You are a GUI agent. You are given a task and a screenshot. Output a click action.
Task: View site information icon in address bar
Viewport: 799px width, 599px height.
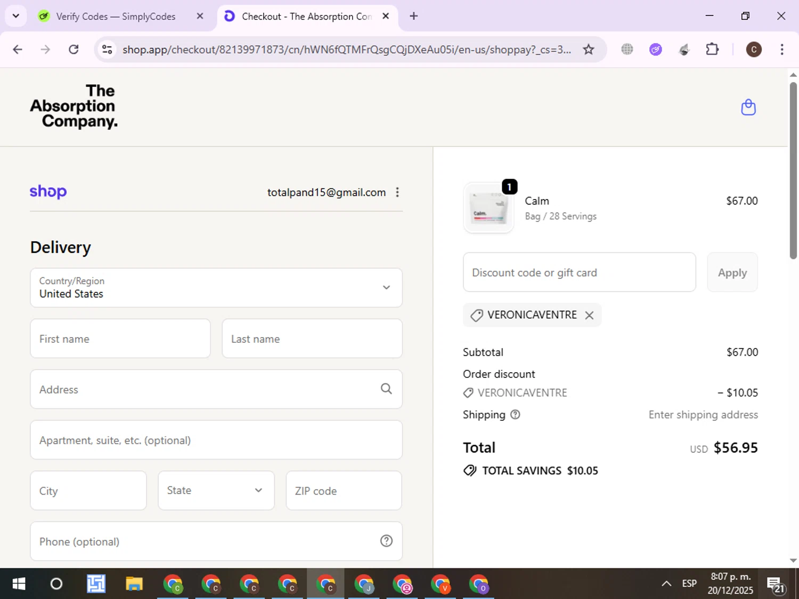coord(107,50)
